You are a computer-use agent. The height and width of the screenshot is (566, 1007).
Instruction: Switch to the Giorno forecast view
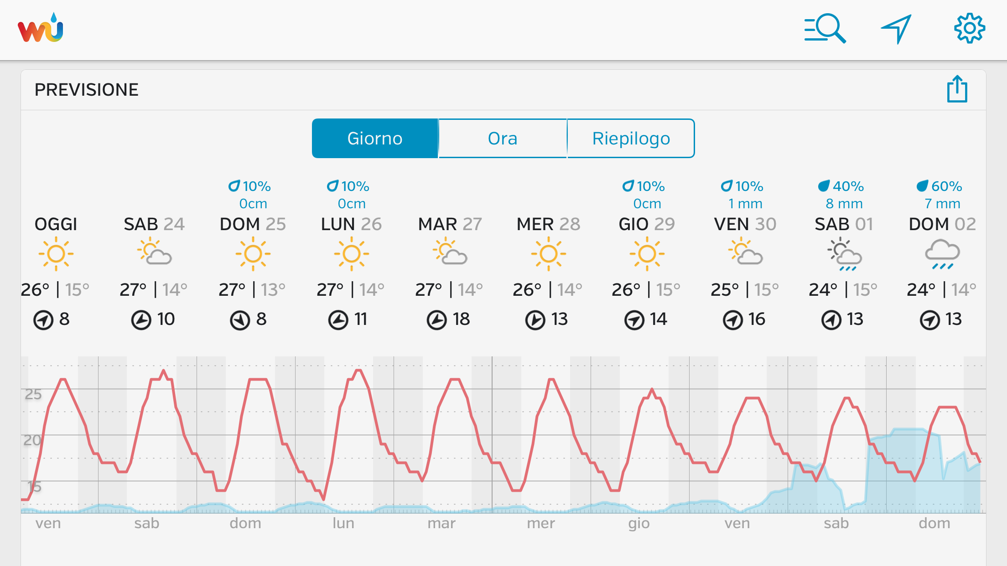[x=375, y=139]
